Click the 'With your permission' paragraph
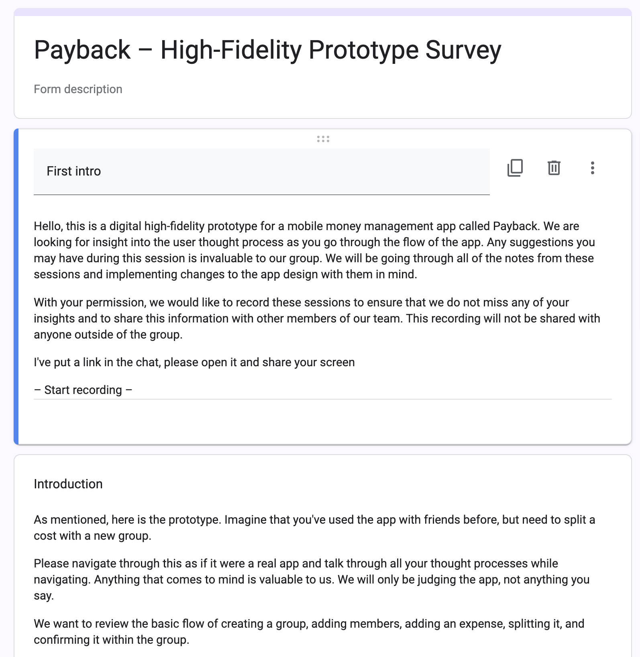This screenshot has width=640, height=657. click(317, 318)
